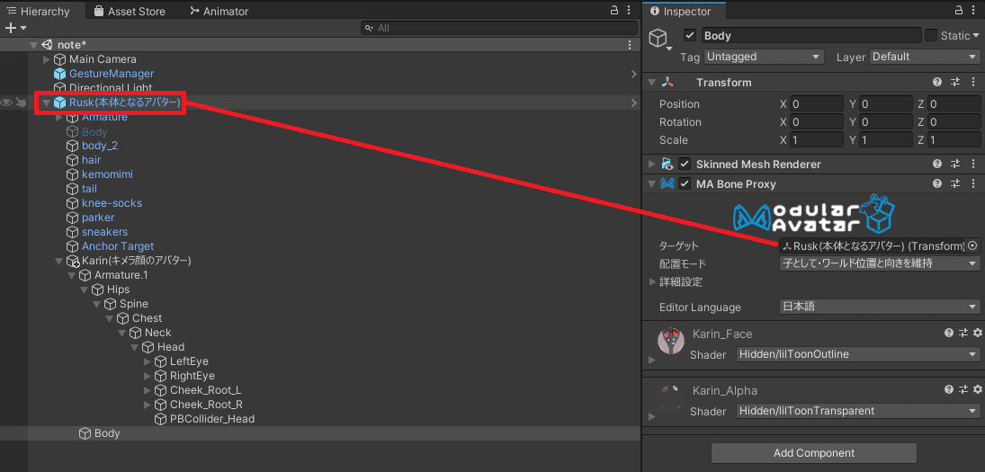Viewport: 985px width, 472px height.
Task: Open the plus create-object dropdown in Hierarchy
Action: (x=15, y=28)
